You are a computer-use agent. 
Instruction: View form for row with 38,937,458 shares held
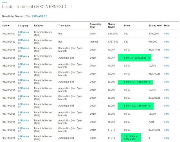point(166,50)
